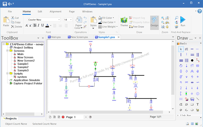Screen dimensions: 203x127
Task: Switch to the New Screen.pss tab
Action: coord(78,37)
